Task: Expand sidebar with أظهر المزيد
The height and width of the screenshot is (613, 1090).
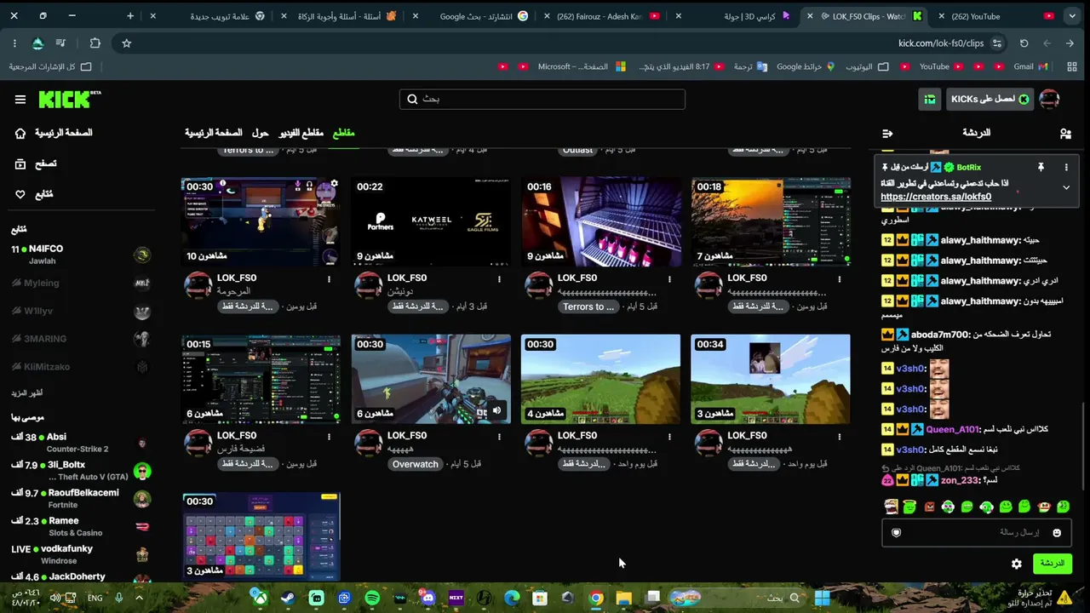Action: tap(26, 392)
